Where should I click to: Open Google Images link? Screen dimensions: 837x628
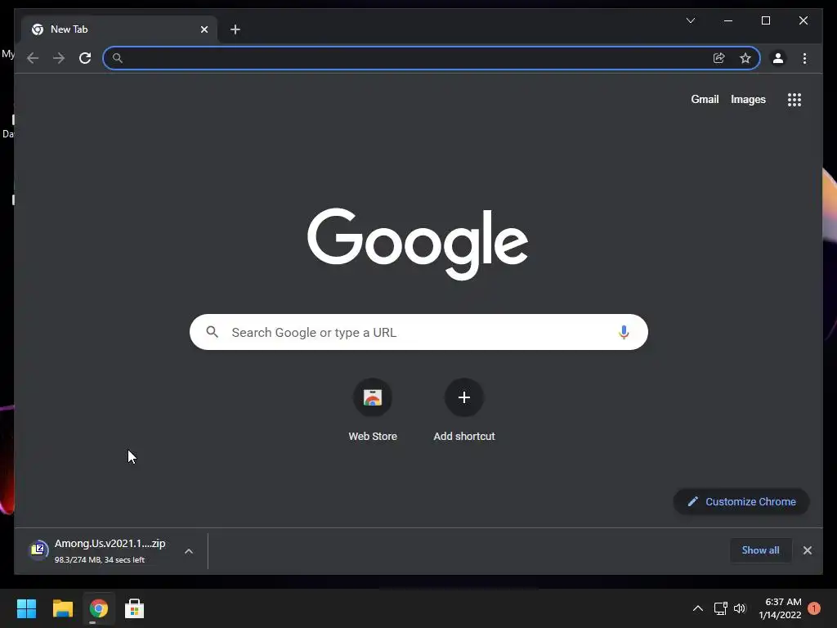(x=748, y=99)
